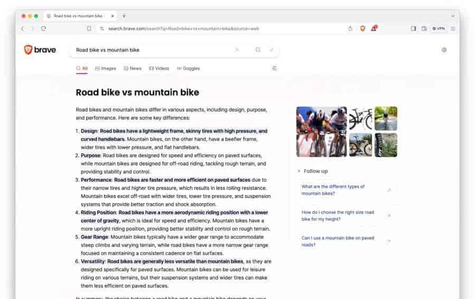Click follow-up about types of mountain bikes
The width and height of the screenshot is (475, 299).
[x=333, y=190]
